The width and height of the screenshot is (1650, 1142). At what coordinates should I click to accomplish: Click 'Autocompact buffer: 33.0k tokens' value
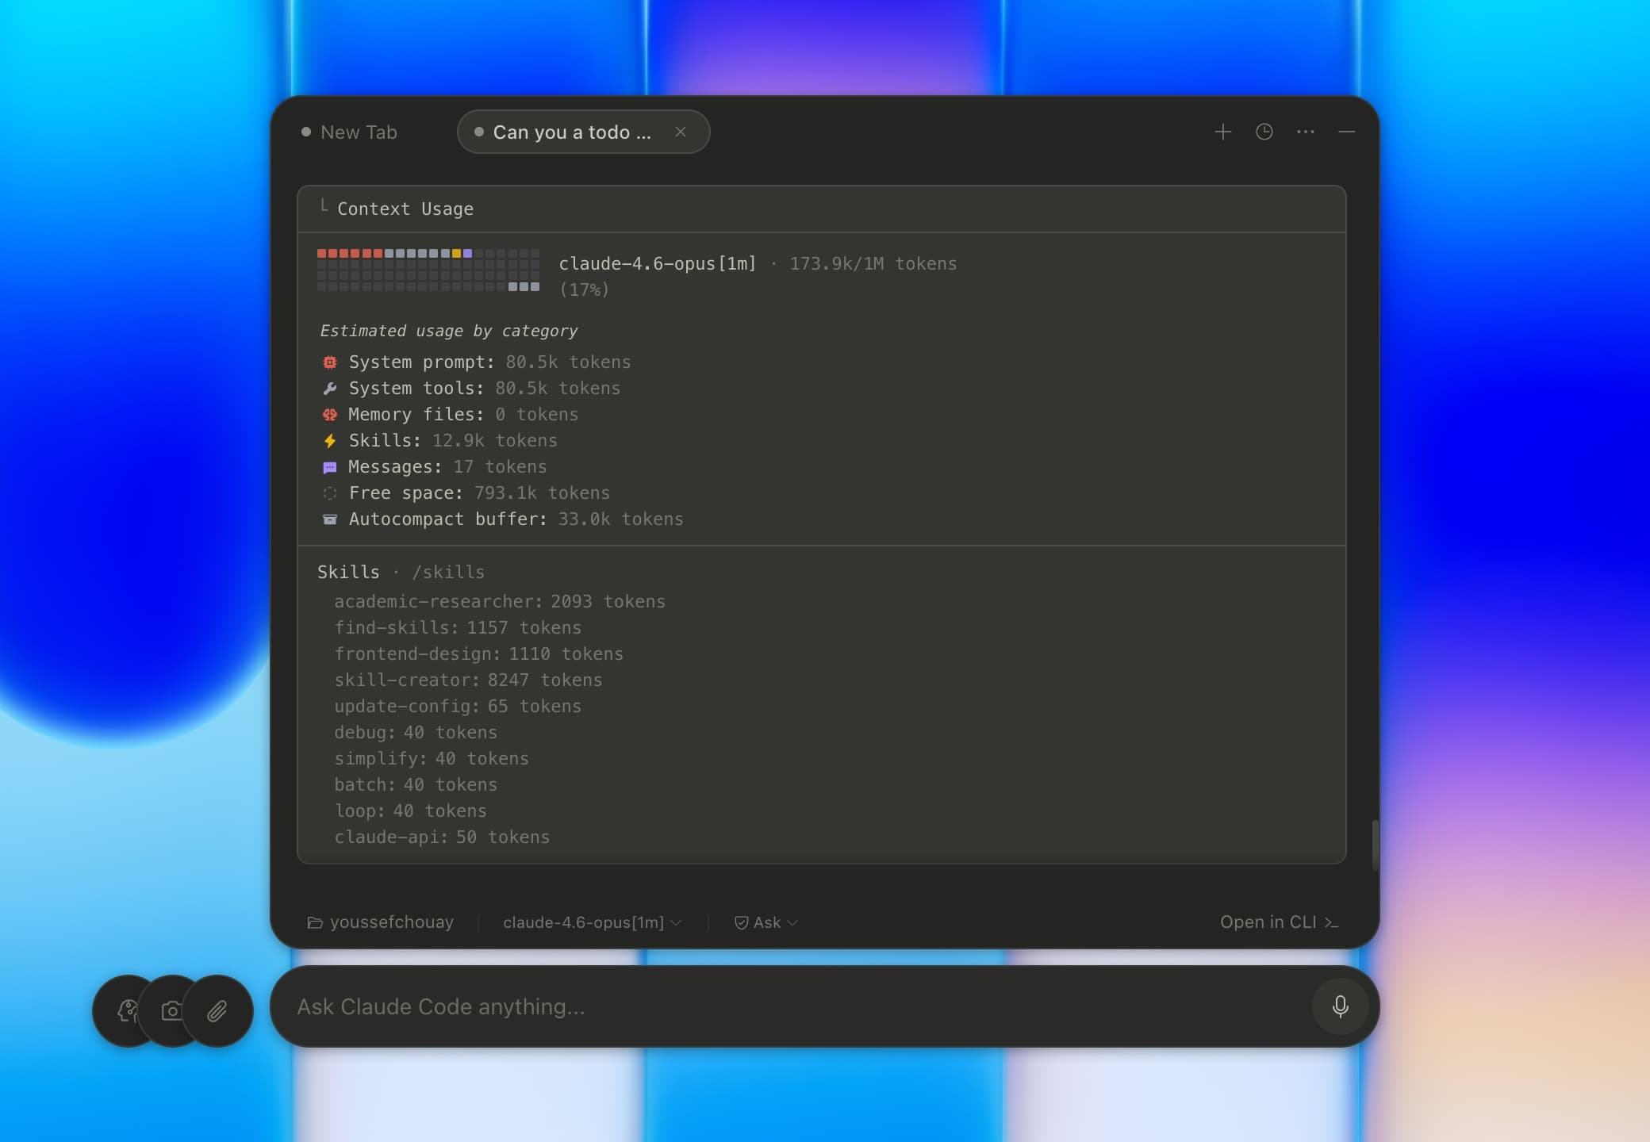tap(620, 519)
